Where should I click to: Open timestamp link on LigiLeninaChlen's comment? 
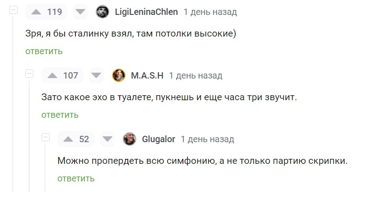tap(210, 12)
